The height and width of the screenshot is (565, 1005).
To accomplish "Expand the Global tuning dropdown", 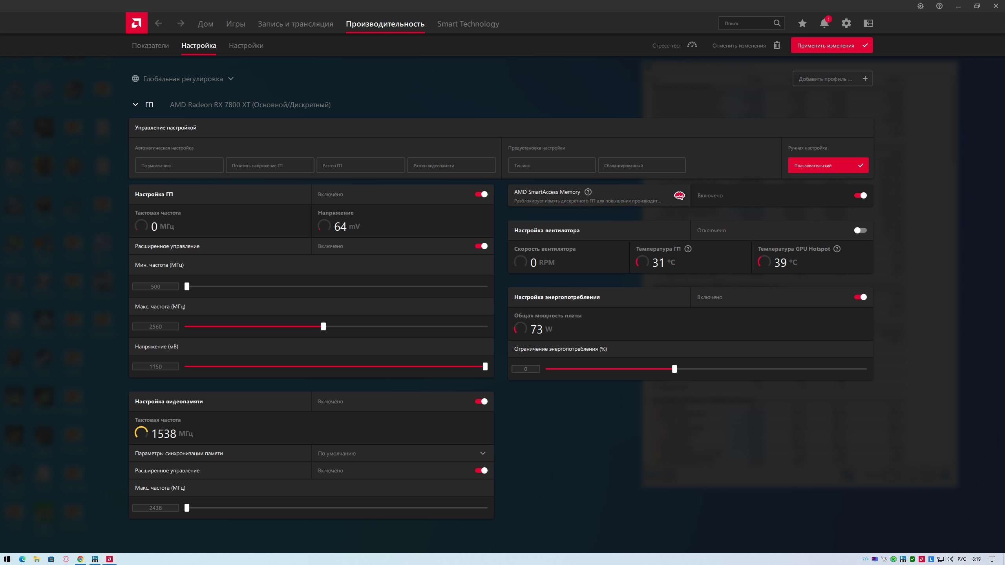I will coord(231,79).
